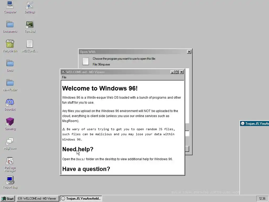Click the 'File: 96mp.exe' text in Open With
This screenshot has height=202, width=269.
pyautogui.click(x=101, y=64)
